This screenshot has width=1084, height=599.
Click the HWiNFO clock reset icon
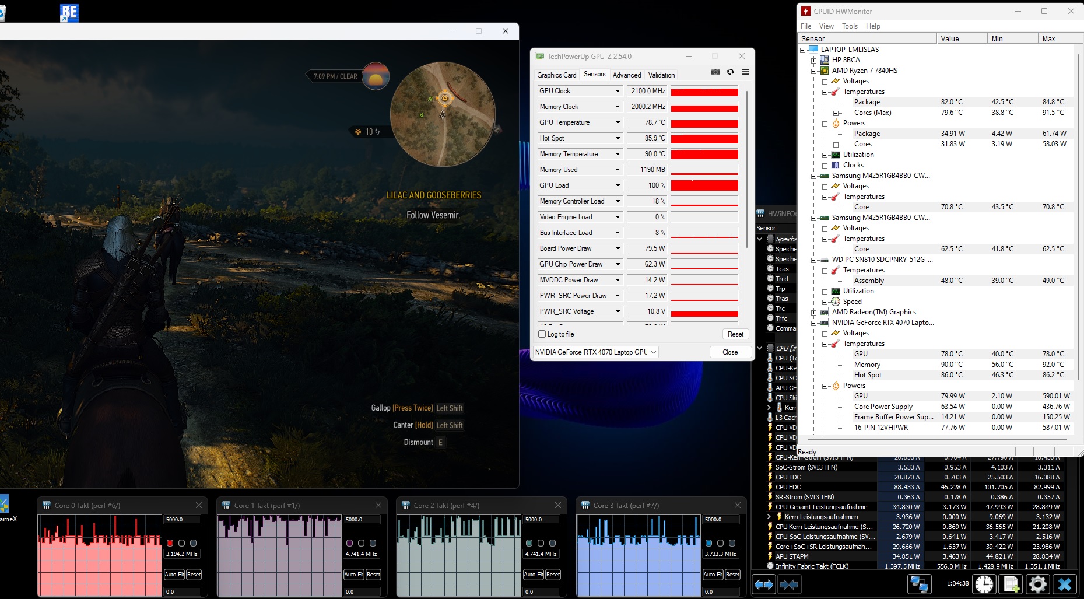984,584
